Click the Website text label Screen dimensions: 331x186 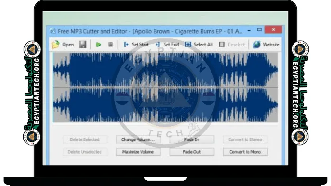[271, 45]
